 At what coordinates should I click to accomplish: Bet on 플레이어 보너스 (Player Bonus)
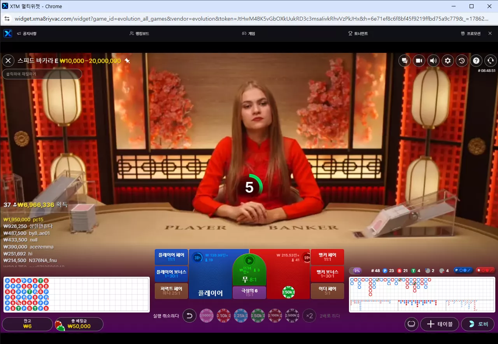pos(172,274)
